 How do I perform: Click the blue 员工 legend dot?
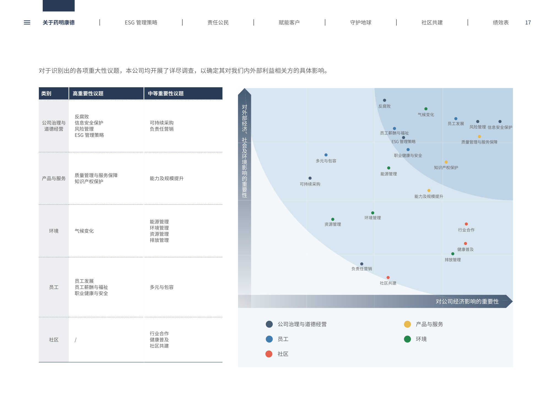[x=269, y=339]
